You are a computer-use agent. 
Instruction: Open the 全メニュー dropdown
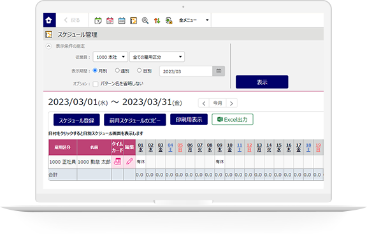(x=194, y=20)
